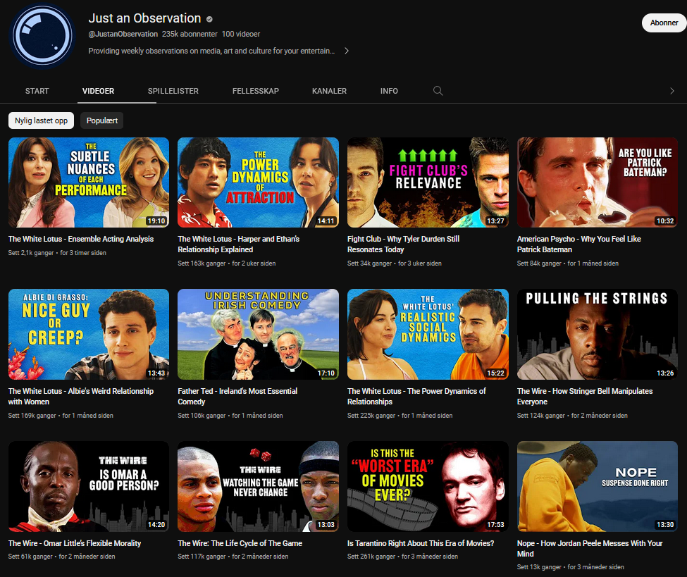Go to the KANALER tab

pos(329,91)
